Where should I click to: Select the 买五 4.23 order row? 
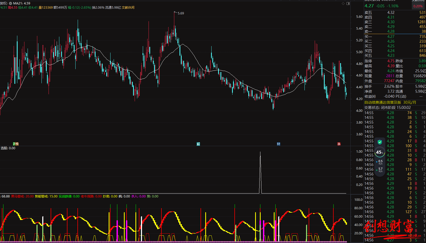click(x=395, y=56)
